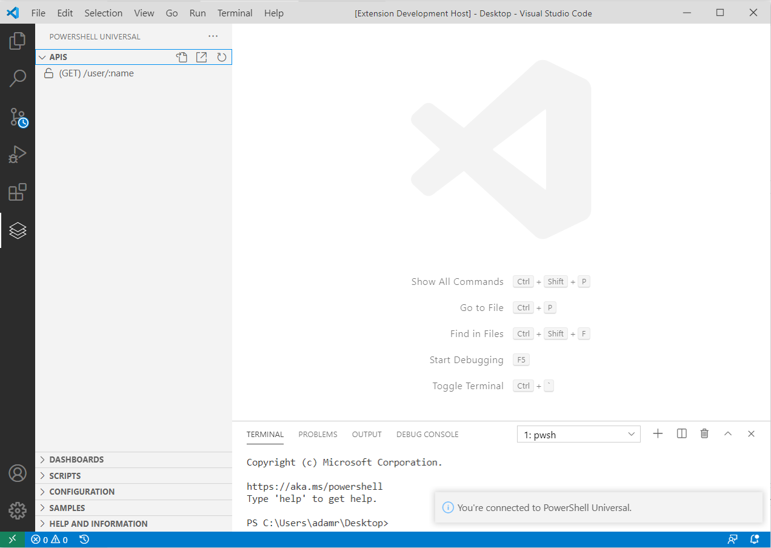The image size is (771, 548).
Task: Open the Run and Debug view
Action: pyautogui.click(x=18, y=155)
